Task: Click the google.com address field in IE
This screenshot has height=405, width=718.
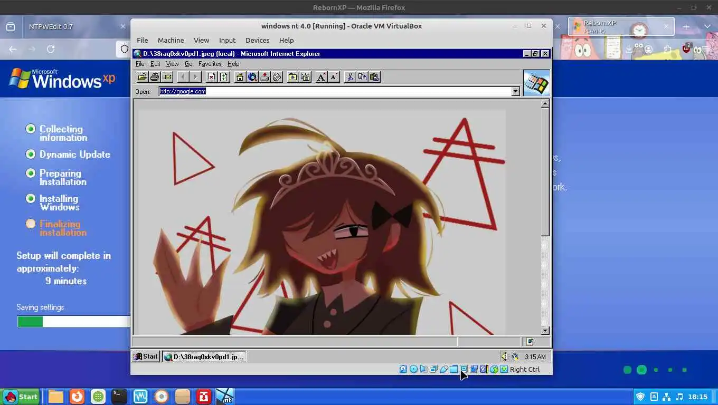Action: pos(335,91)
